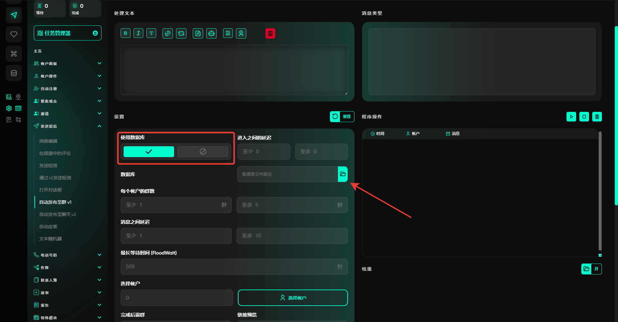
Task: Click the red trash icon to clear text
Action: (270, 33)
